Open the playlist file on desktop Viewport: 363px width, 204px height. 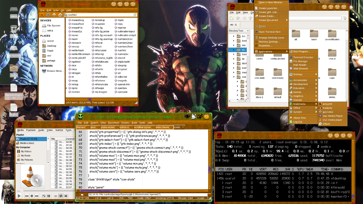14,110
